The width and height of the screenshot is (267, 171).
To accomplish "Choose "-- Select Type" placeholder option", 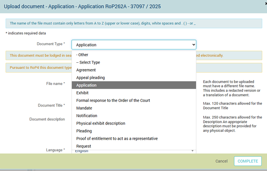I will click(88, 62).
